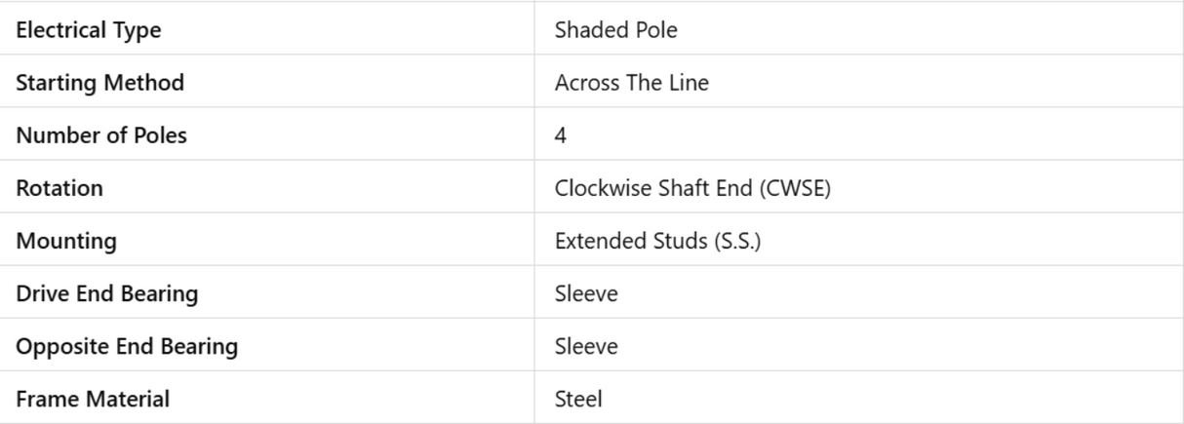Click the word Pole in Shaded Pole
Image resolution: width=1184 pixels, height=424 pixels.
click(655, 30)
